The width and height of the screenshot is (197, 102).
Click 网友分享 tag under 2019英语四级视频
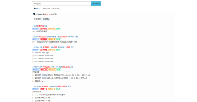(52, 29)
